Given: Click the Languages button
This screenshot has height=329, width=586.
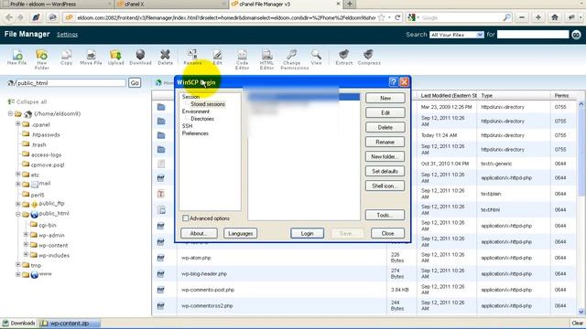Looking at the screenshot, I should [240, 233].
